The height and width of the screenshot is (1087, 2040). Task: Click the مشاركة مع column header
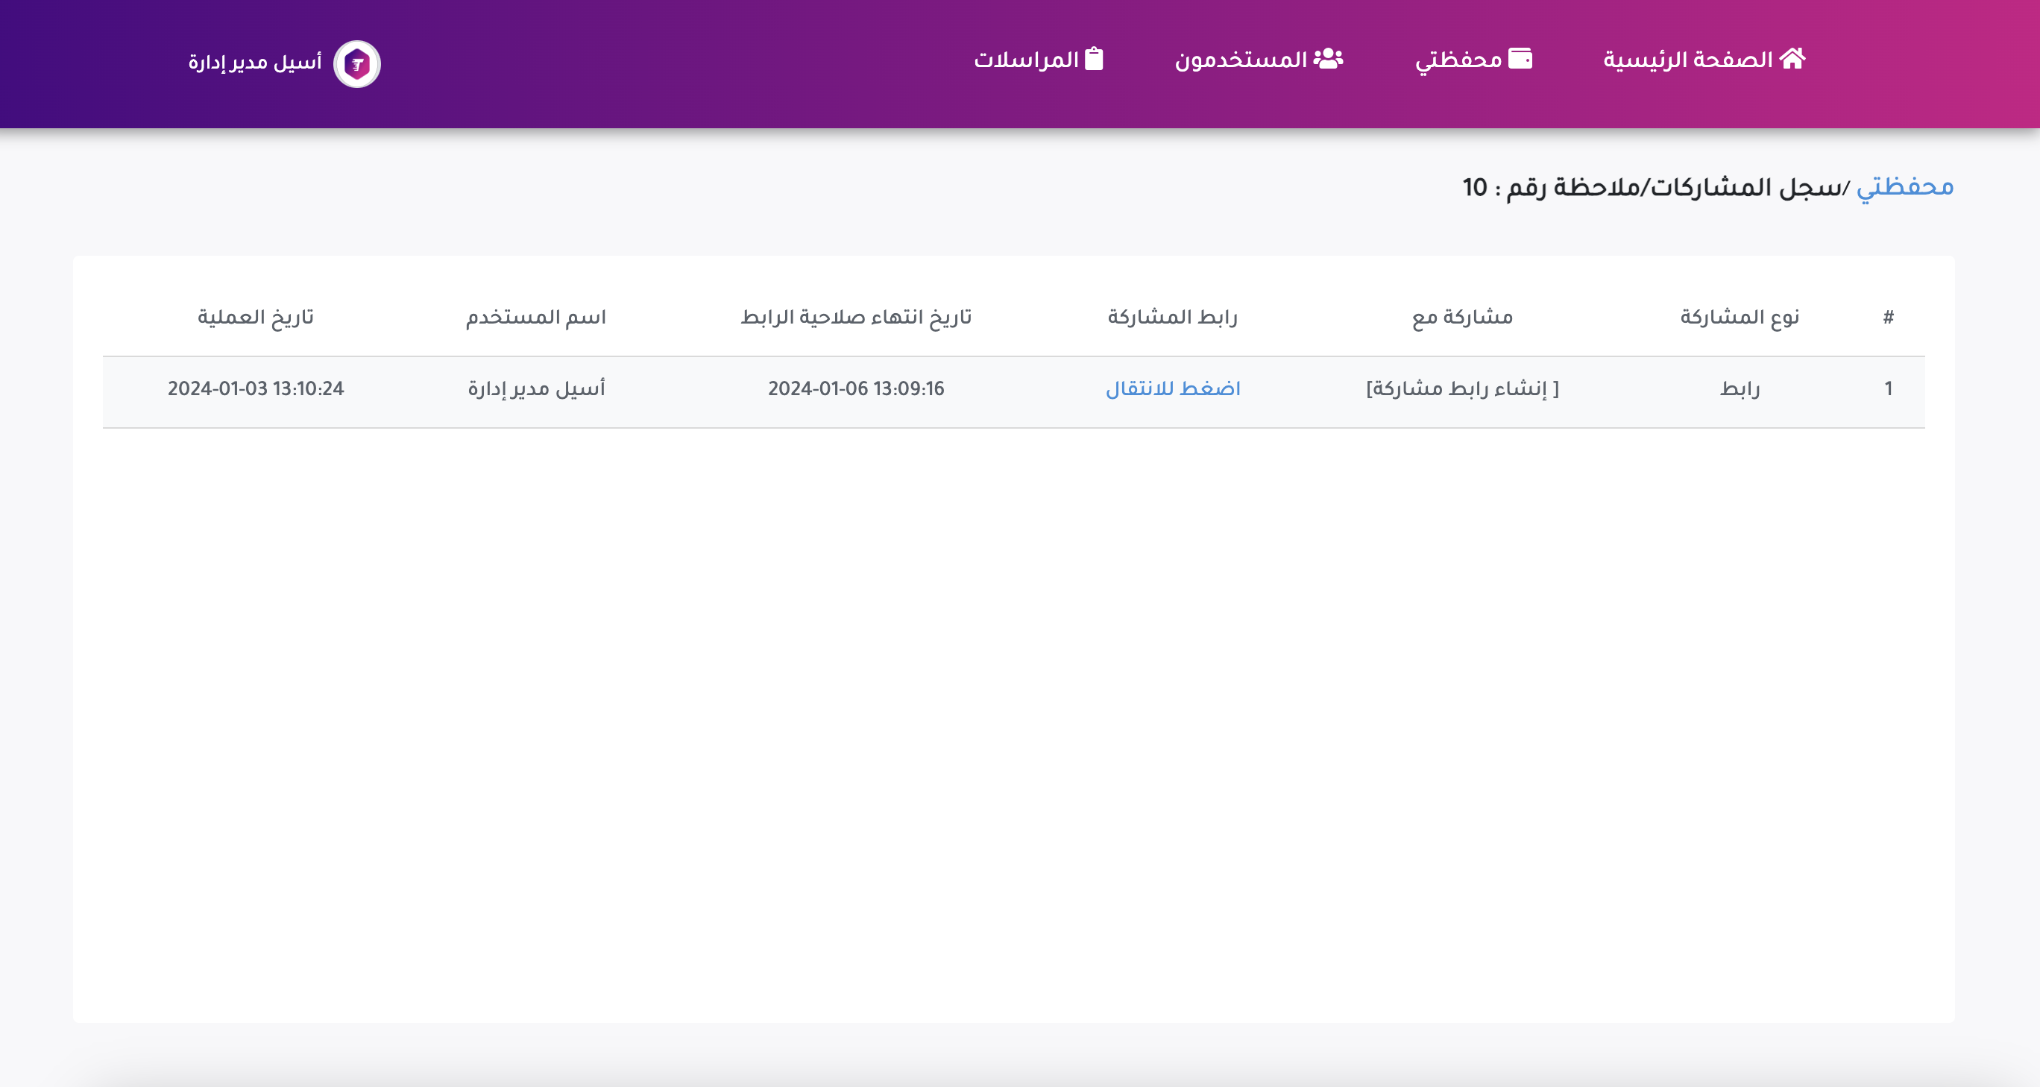coord(1462,318)
